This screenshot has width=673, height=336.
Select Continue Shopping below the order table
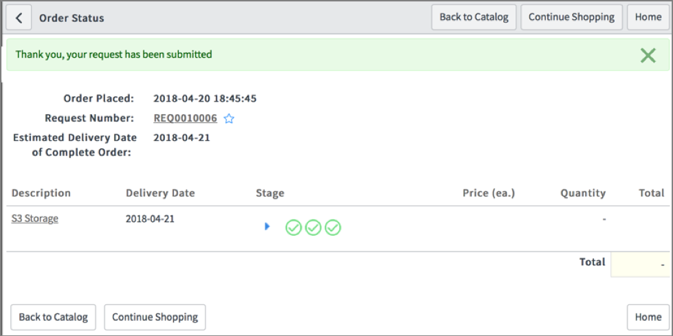coord(155,317)
